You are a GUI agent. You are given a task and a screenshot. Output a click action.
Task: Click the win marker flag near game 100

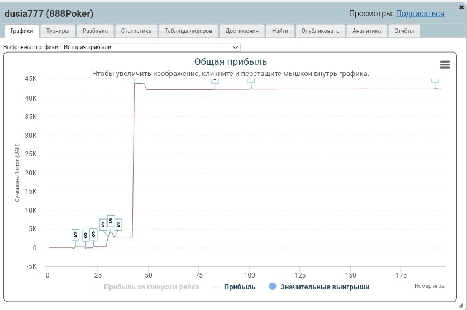pyautogui.click(x=251, y=80)
